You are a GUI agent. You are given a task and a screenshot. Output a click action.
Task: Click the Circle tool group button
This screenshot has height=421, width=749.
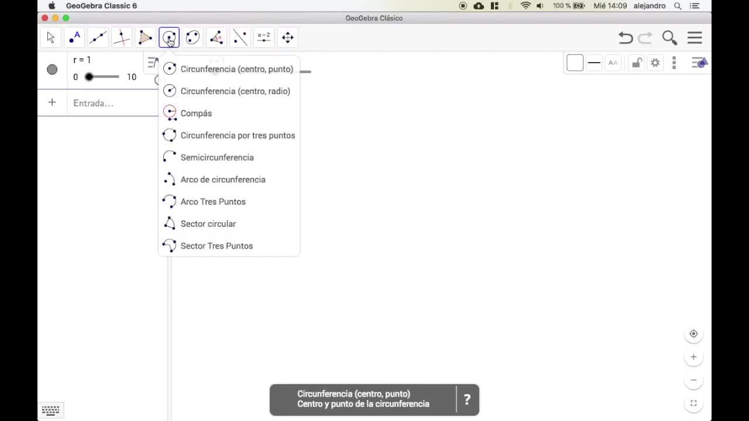tap(169, 37)
